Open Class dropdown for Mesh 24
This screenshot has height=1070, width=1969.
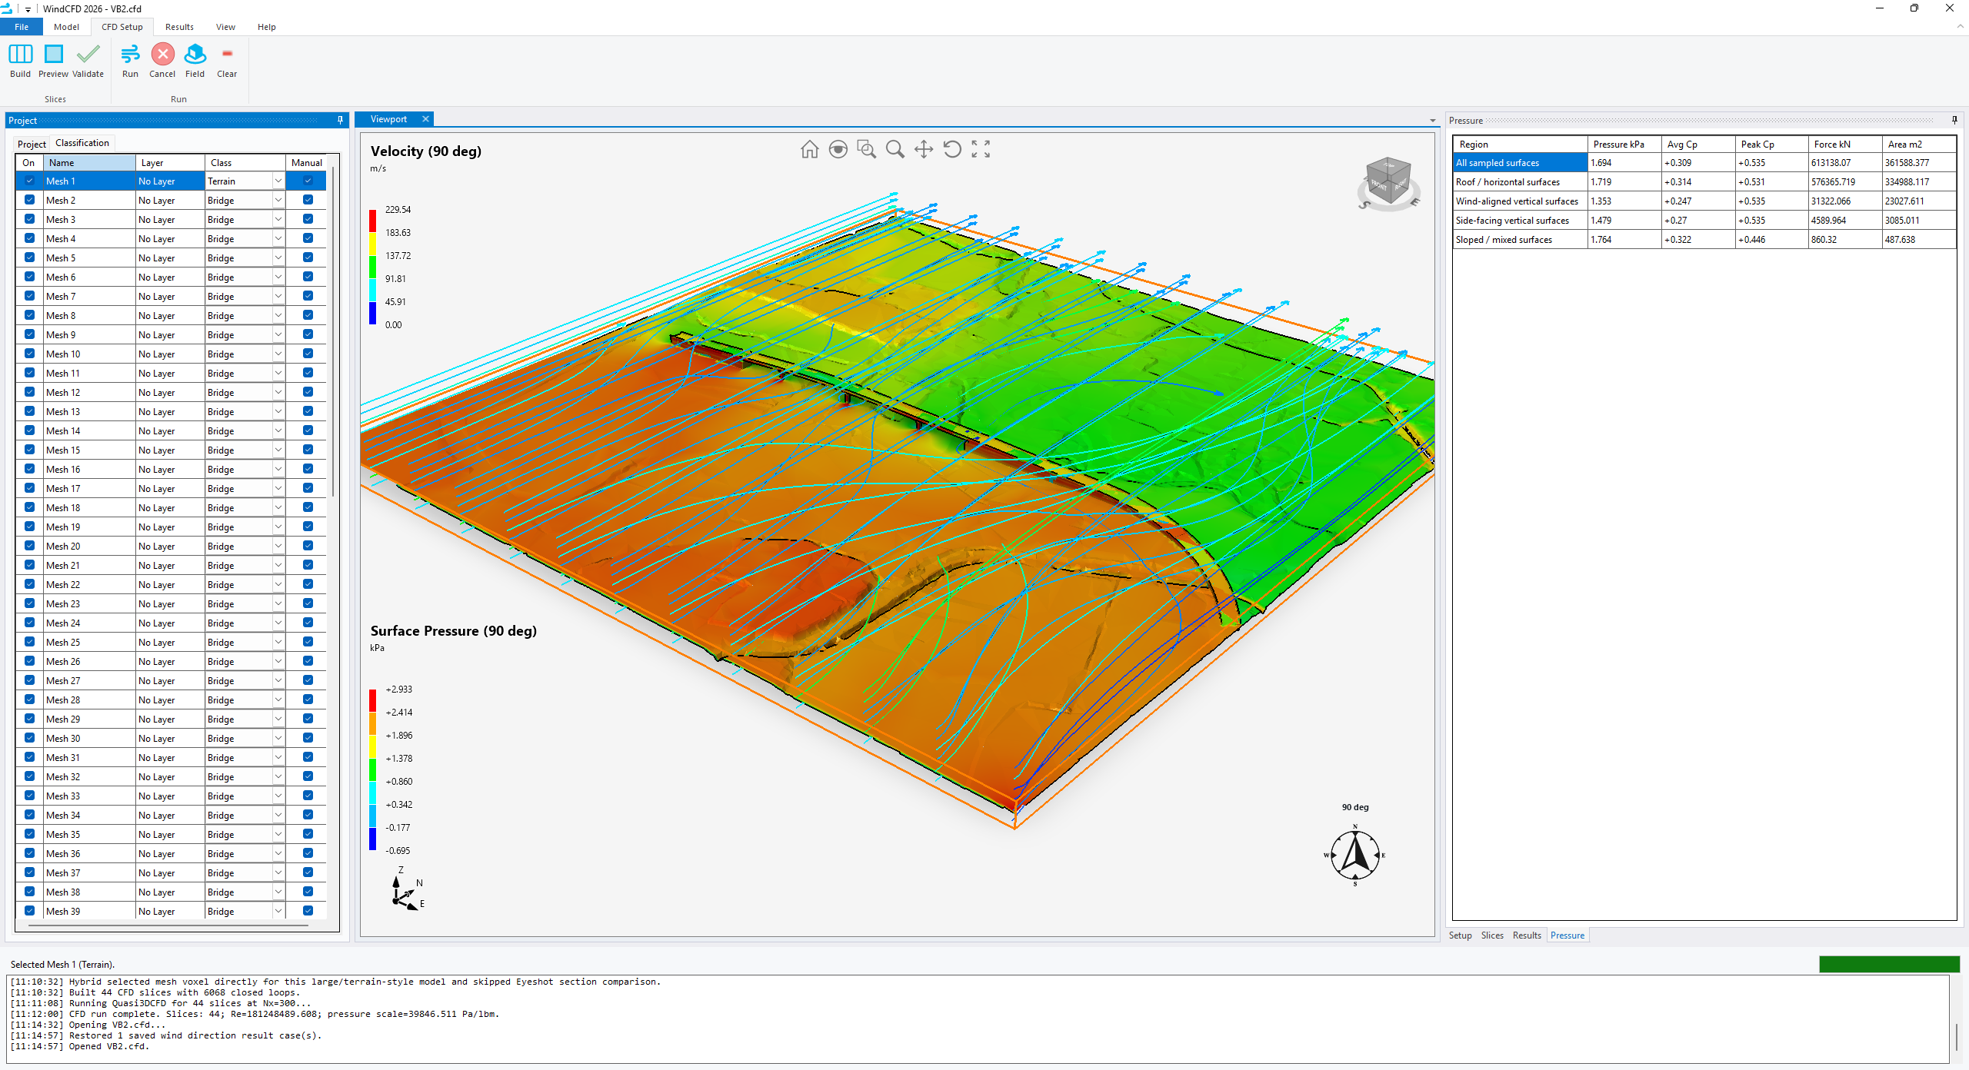(278, 623)
